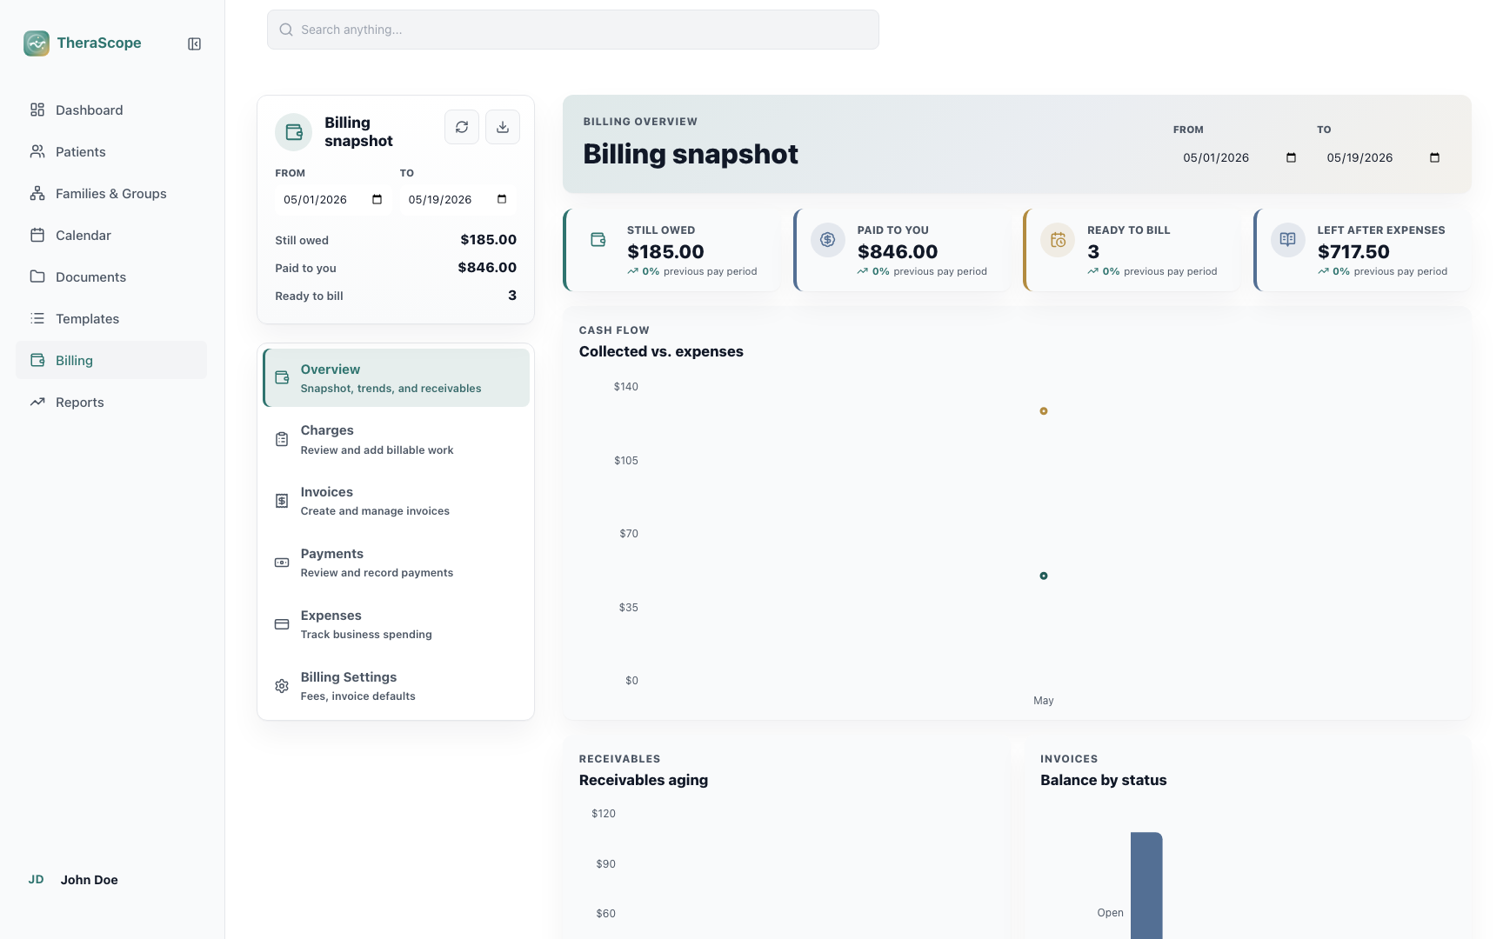The width and height of the screenshot is (1503, 939).
Task: Click the Invoices receipt icon
Action: click(x=282, y=501)
